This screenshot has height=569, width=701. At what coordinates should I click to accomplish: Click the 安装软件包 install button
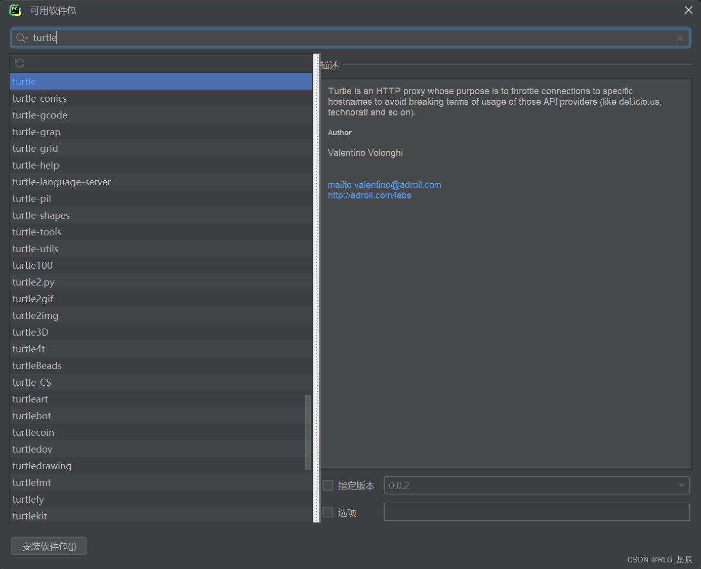coord(49,546)
